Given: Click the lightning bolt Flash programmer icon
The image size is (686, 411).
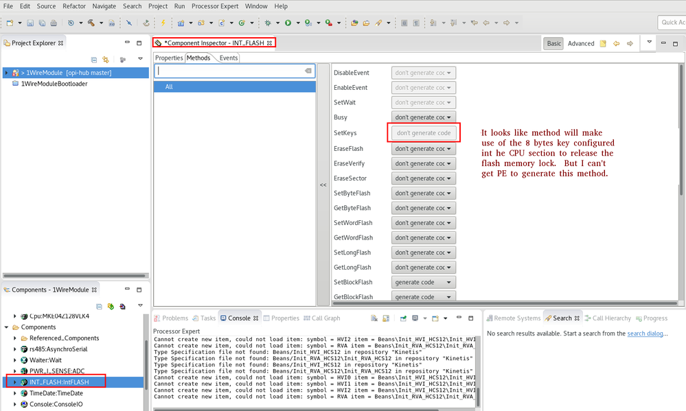Looking at the screenshot, I should point(163,23).
